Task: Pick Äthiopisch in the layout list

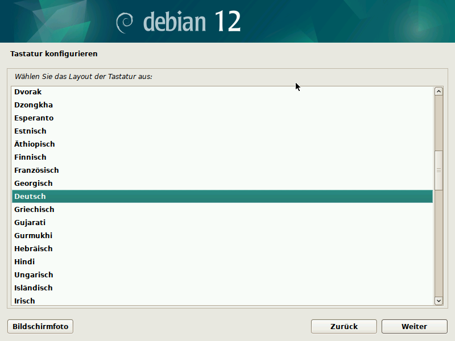Action: tap(35, 144)
